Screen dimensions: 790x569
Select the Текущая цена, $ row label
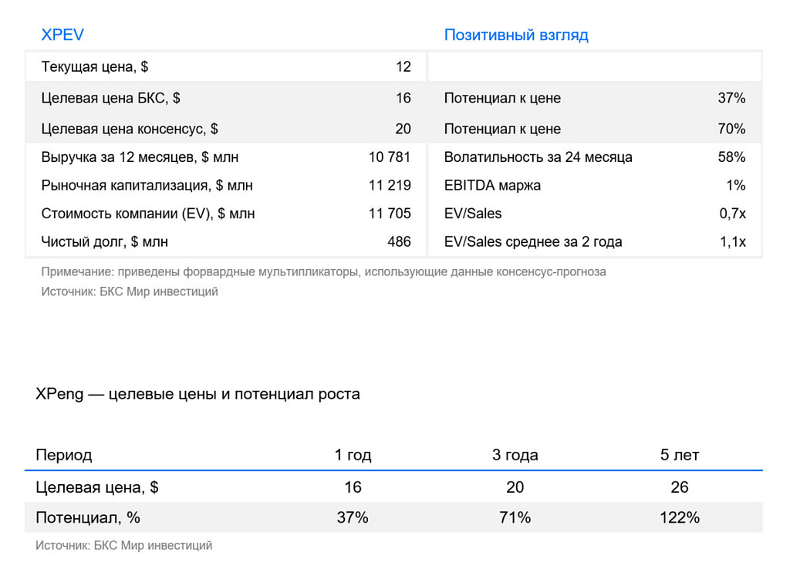[95, 66]
